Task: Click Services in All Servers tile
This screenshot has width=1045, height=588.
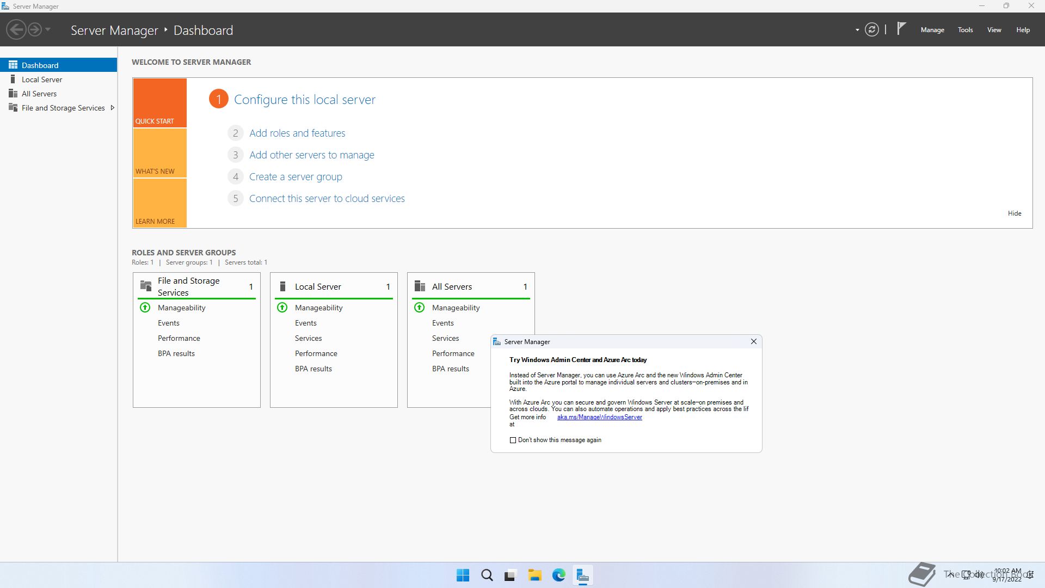Action: point(446,338)
